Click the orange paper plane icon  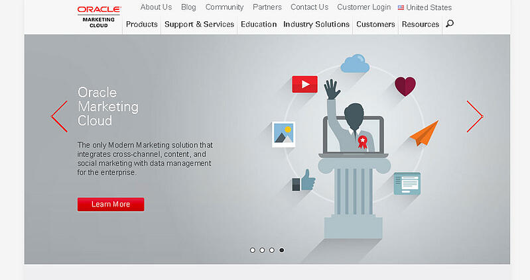pos(425,134)
